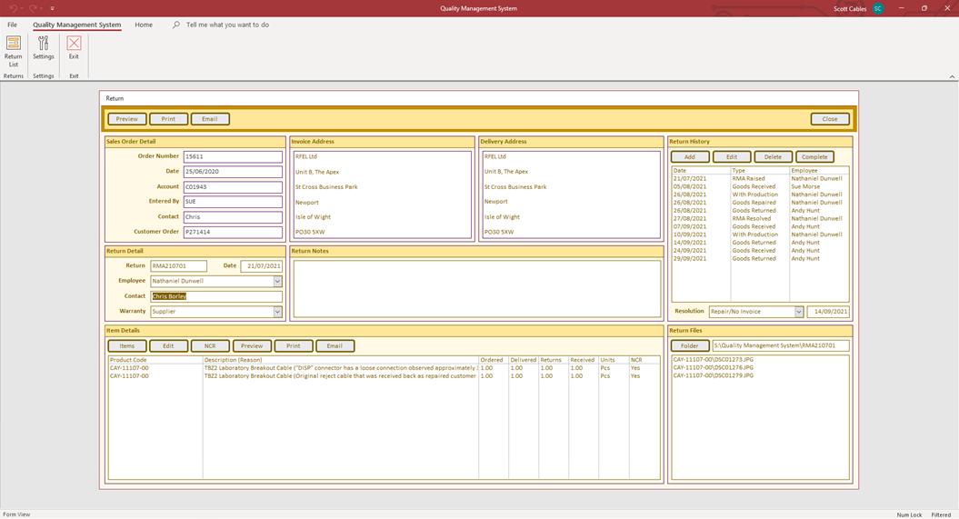Open the File menu
The height and width of the screenshot is (519, 959).
point(12,25)
